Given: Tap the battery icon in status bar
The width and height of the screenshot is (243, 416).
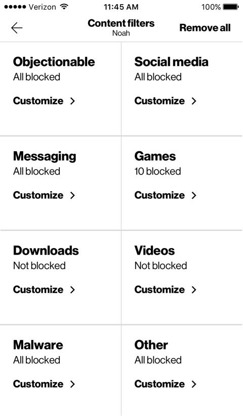Looking at the screenshot, I should pyautogui.click(x=231, y=7).
